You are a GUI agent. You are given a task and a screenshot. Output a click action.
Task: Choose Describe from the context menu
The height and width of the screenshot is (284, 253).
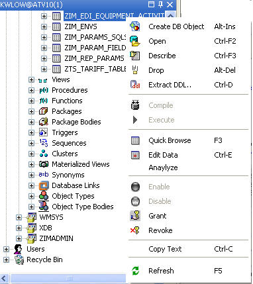pyautogui.click(x=189, y=56)
